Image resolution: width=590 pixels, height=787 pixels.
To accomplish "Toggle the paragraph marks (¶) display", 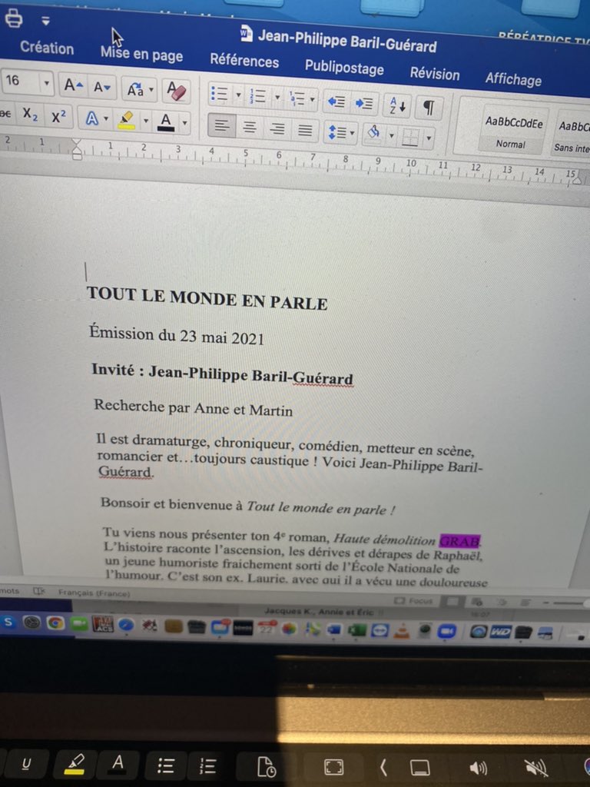I will (x=429, y=108).
